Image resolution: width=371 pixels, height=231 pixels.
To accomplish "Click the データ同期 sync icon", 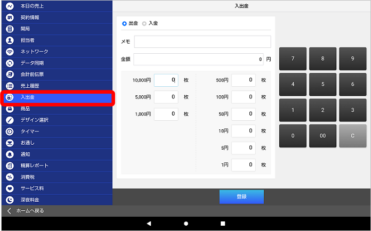I will (10, 63).
